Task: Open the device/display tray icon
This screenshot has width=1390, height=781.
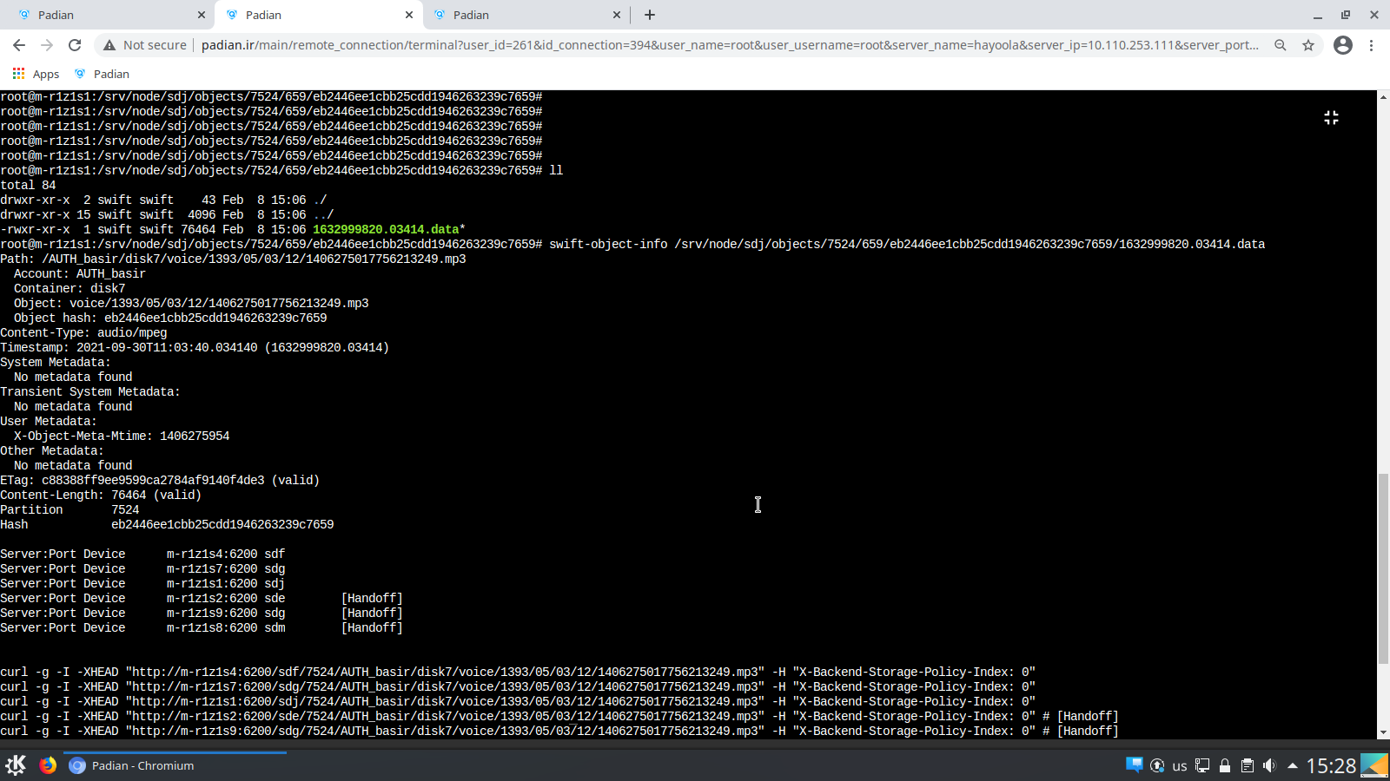Action: 1202,765
